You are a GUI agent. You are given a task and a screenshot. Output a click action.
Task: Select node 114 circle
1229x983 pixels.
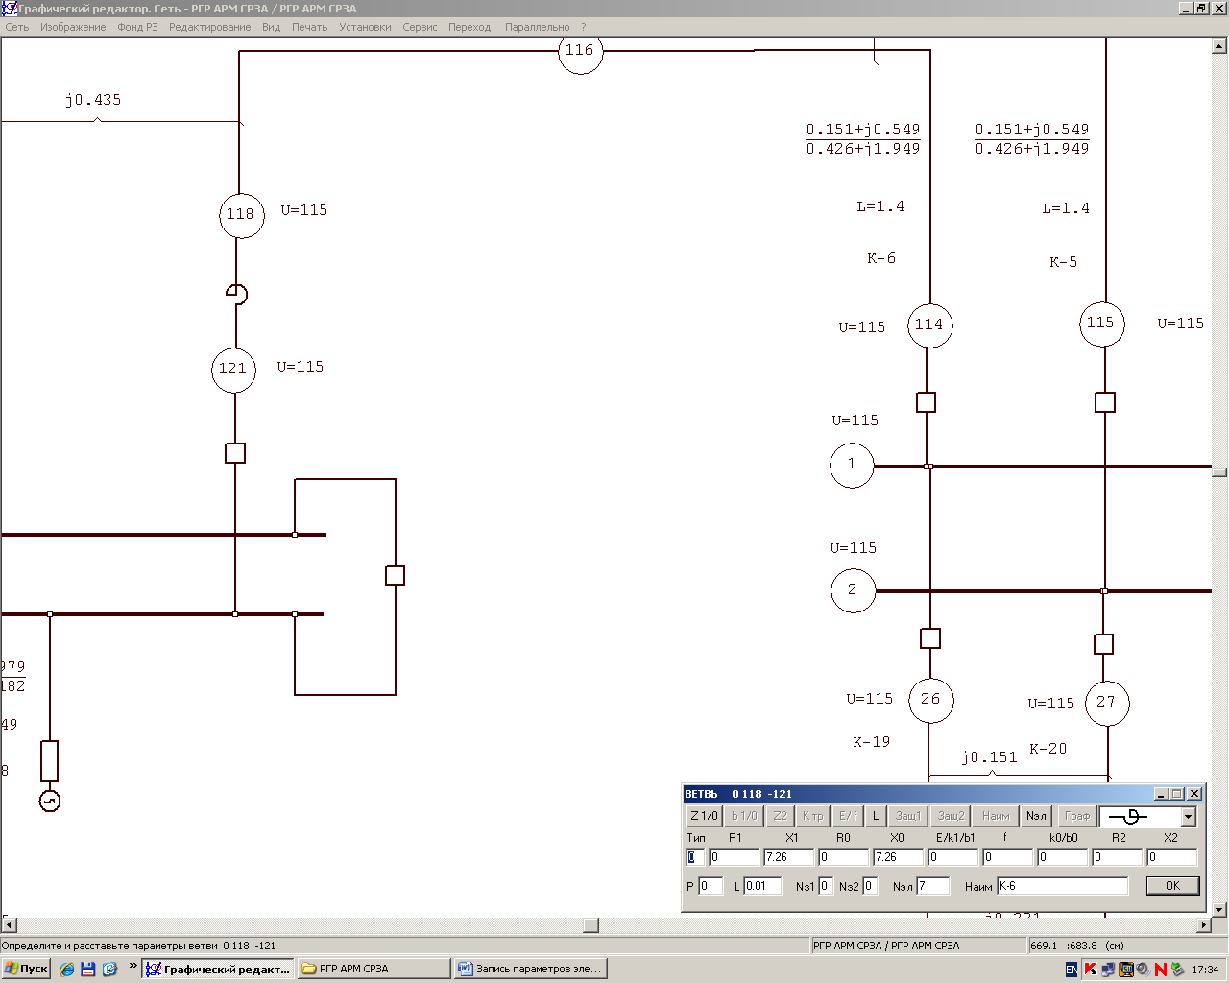click(x=929, y=324)
